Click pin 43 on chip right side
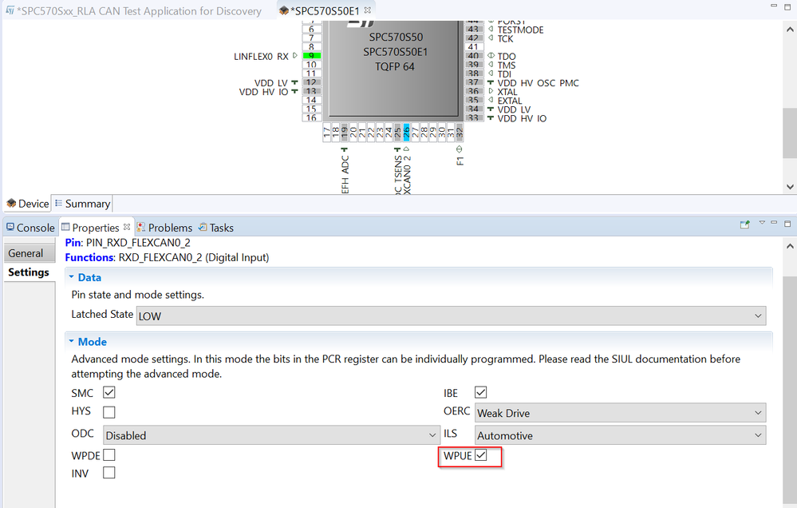 (473, 30)
